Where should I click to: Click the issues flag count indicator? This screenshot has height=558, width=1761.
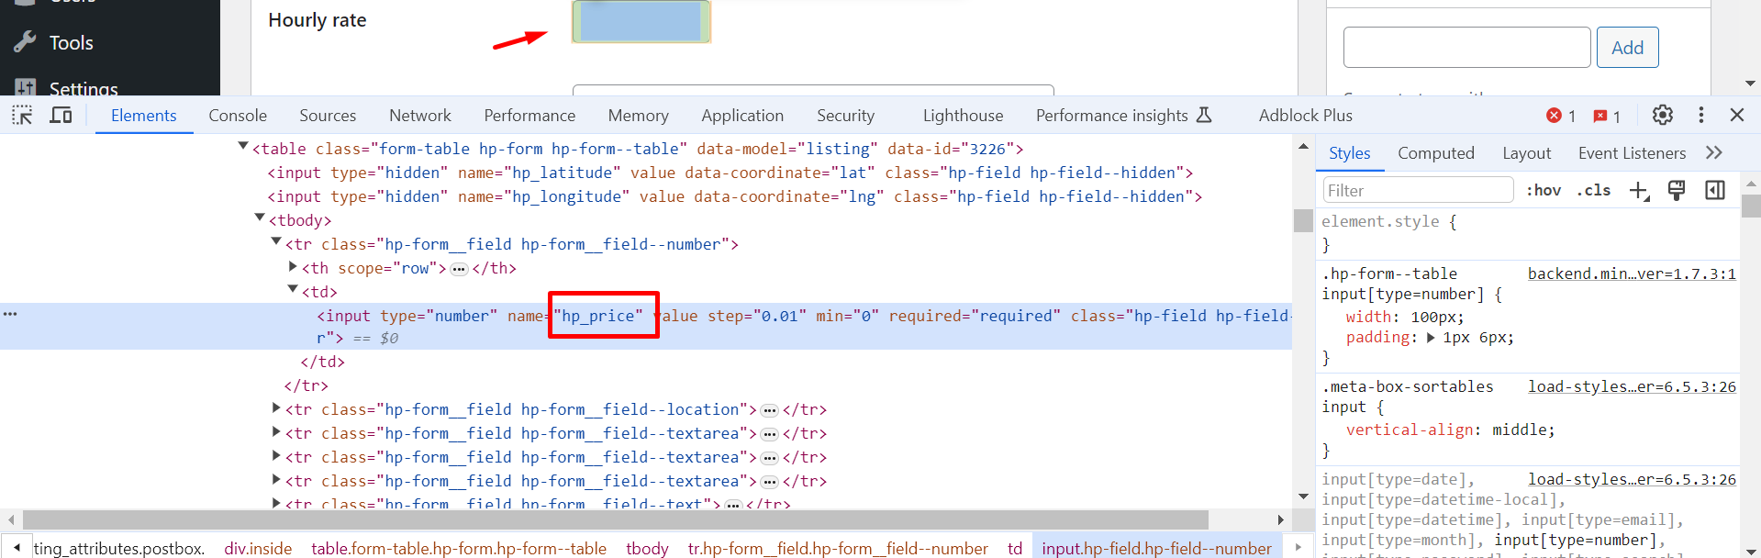pyautogui.click(x=1607, y=116)
